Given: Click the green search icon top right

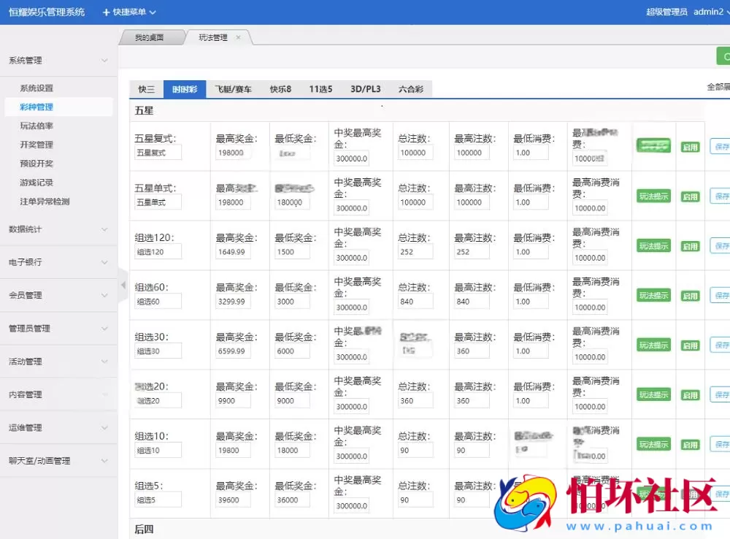Looking at the screenshot, I should [x=725, y=56].
